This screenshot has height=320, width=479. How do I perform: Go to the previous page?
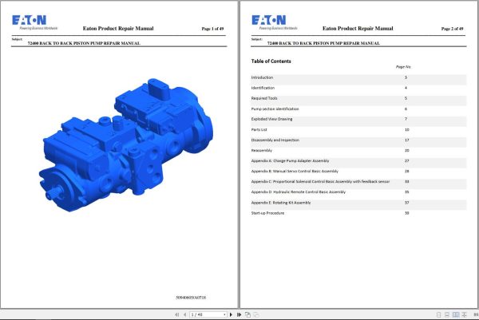(185, 314)
